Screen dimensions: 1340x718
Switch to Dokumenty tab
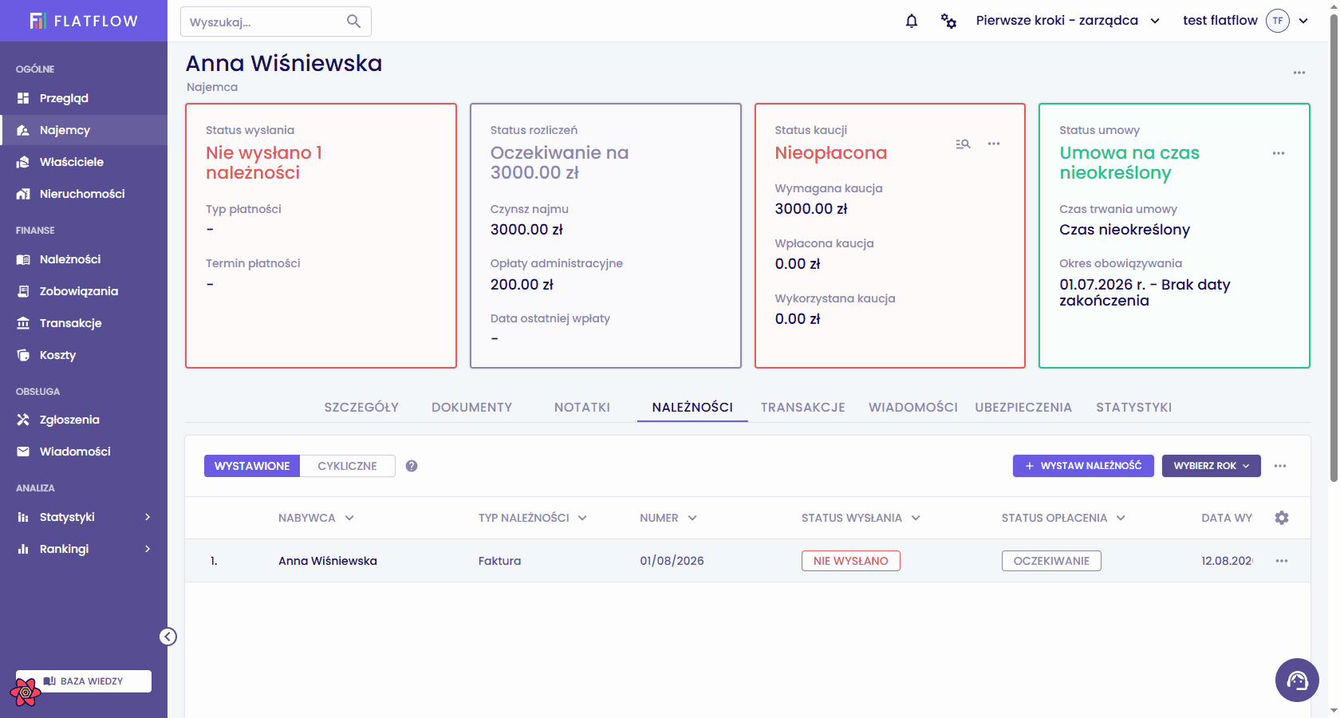(x=472, y=408)
